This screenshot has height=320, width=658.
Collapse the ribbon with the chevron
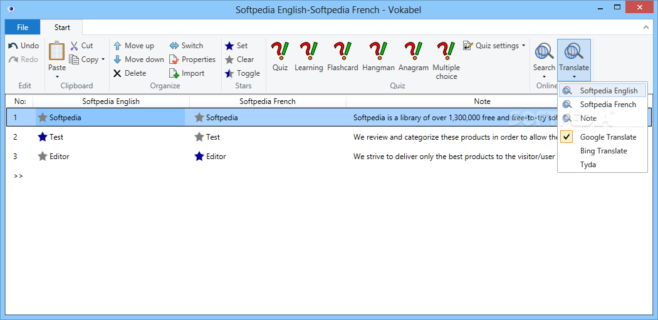(646, 28)
